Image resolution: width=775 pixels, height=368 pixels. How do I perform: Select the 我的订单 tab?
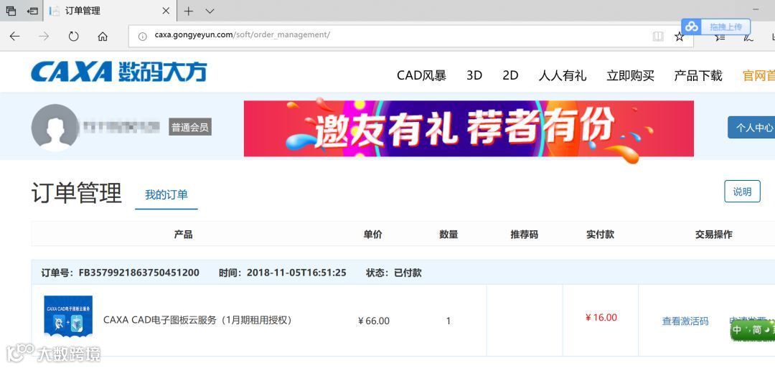tap(166, 194)
